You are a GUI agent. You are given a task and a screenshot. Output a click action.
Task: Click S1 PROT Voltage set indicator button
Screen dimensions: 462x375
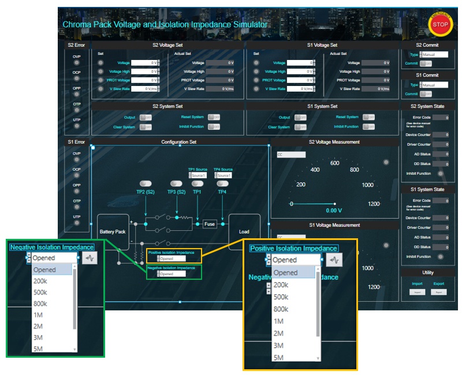(256, 80)
